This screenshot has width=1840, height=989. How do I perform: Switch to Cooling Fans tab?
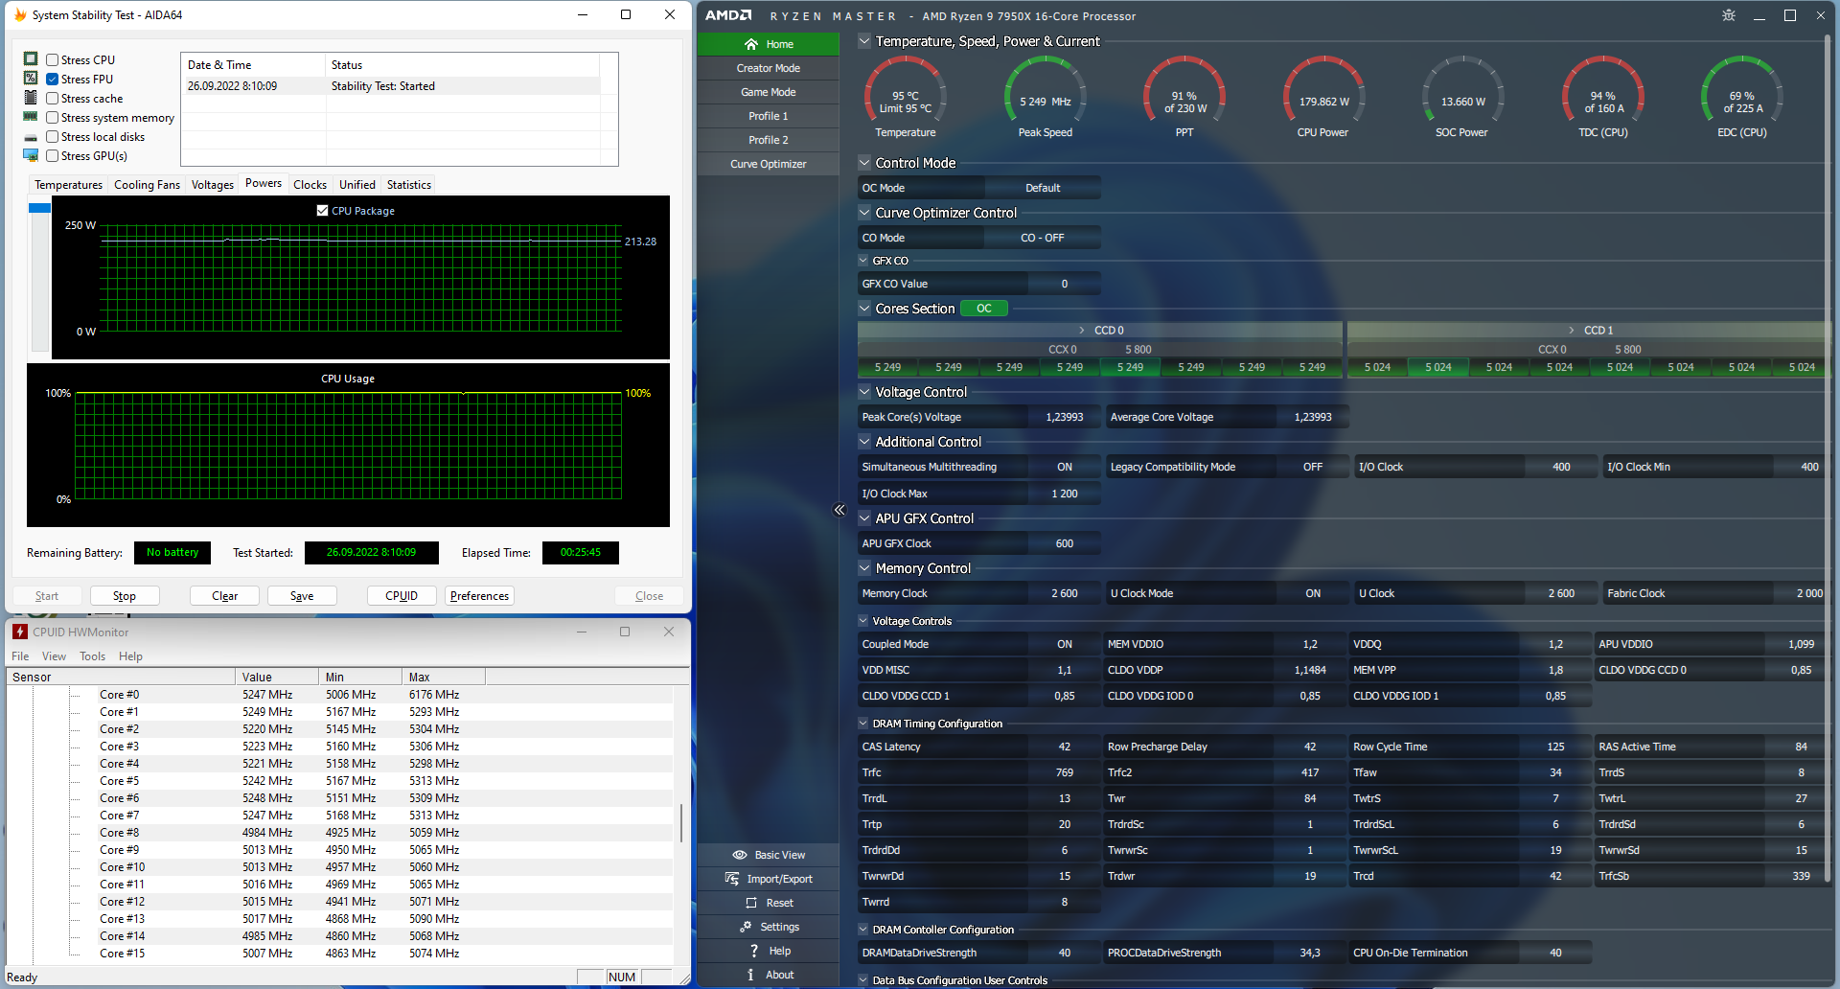point(147,185)
